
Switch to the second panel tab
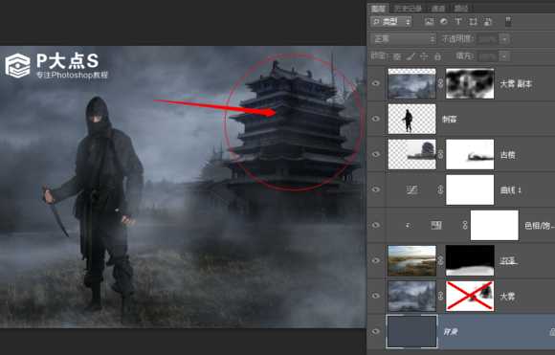click(x=408, y=9)
